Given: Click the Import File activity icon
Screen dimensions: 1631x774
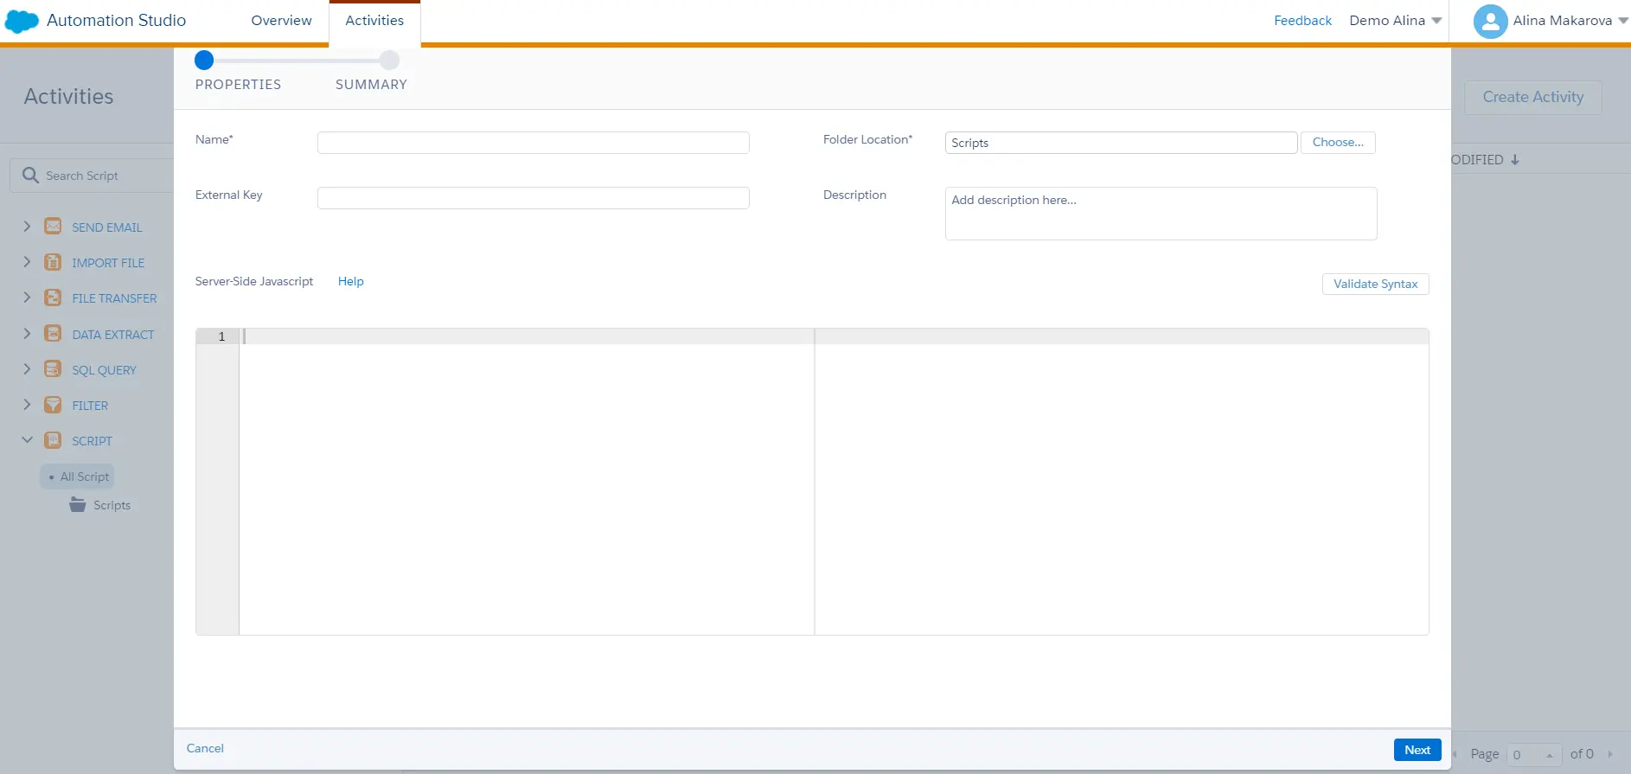Looking at the screenshot, I should (53, 262).
